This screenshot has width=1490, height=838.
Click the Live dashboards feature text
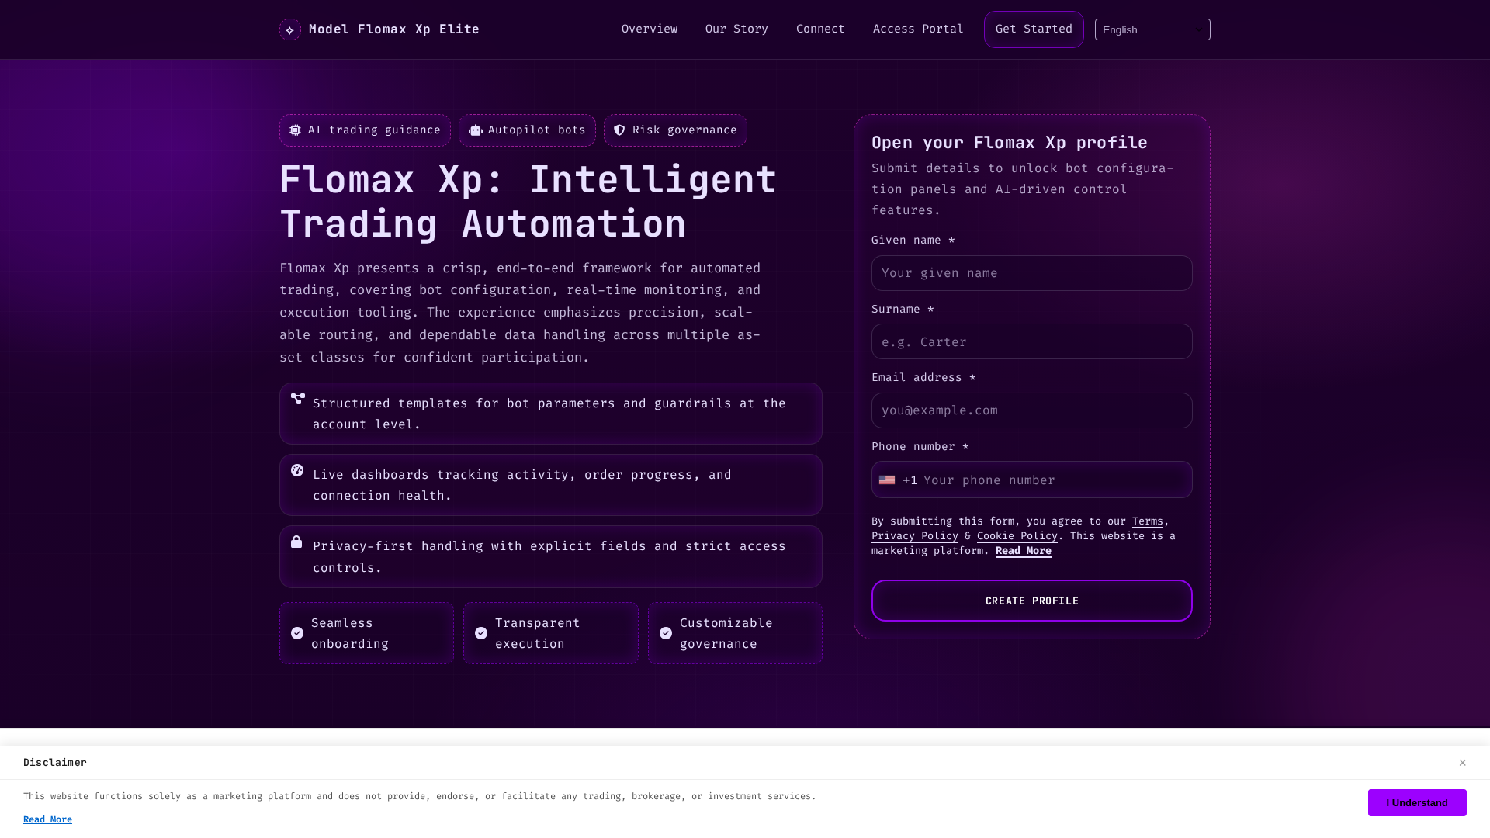point(522,485)
